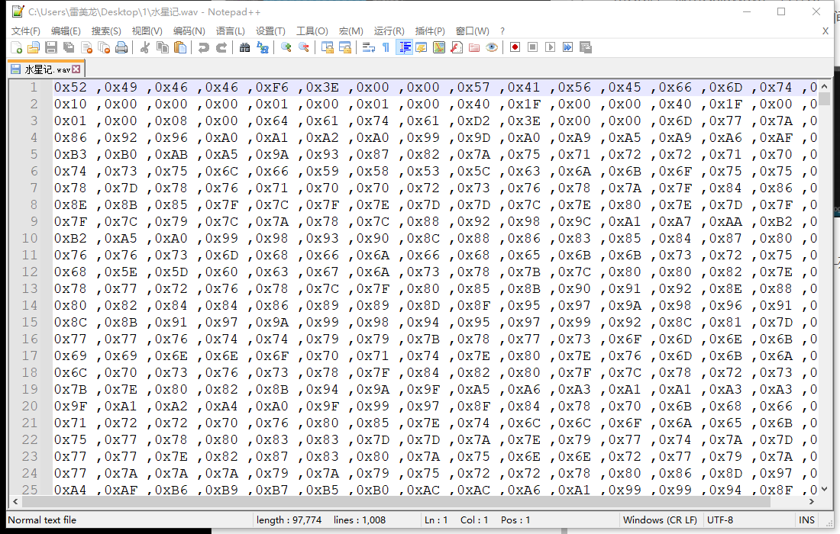The image size is (840, 534).
Task: Open the Function List icon
Action: [457, 47]
